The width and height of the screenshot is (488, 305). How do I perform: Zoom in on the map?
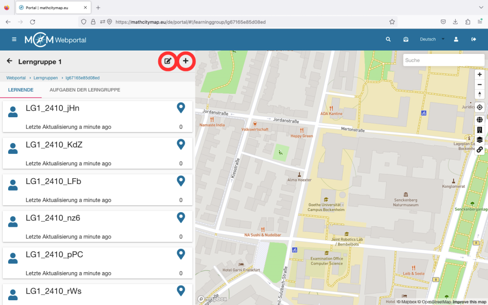click(x=479, y=74)
